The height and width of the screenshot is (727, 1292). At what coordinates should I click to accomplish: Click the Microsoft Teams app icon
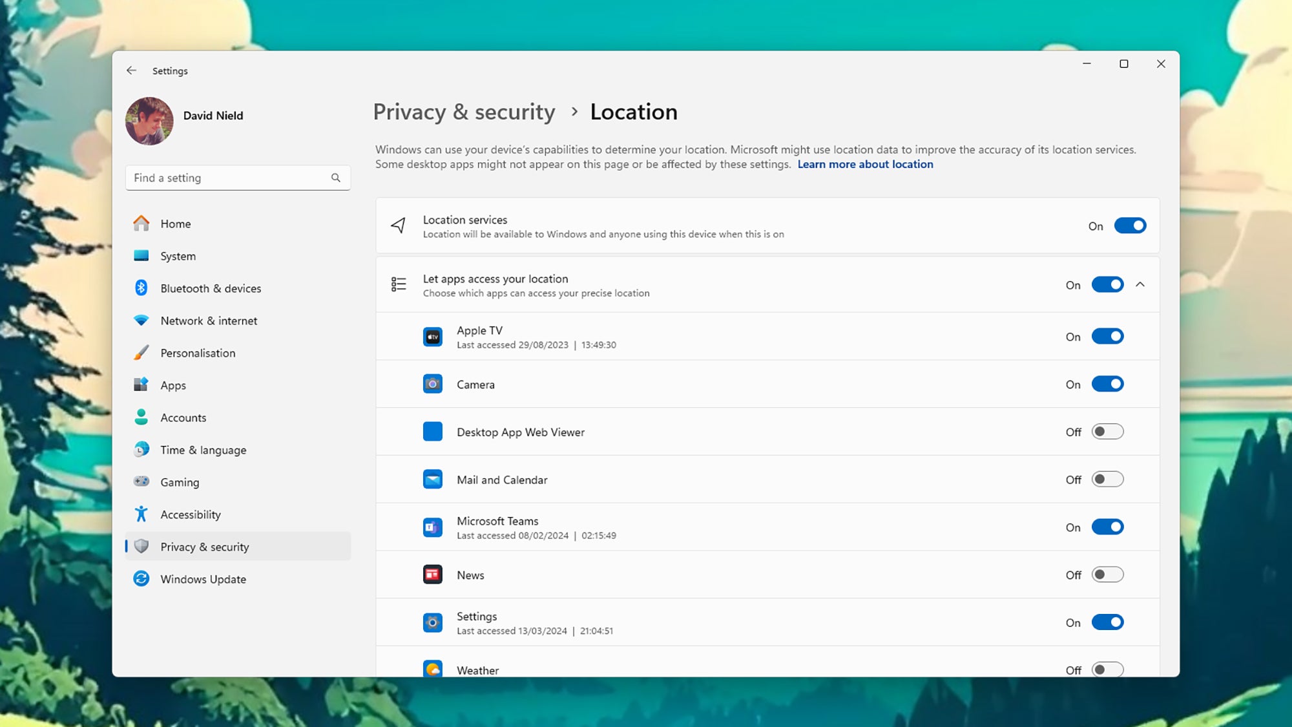[x=433, y=527]
